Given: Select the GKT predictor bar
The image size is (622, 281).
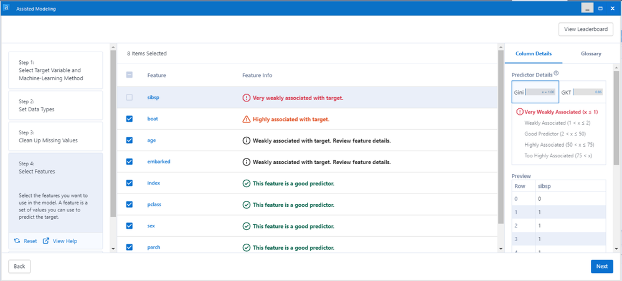Looking at the screenshot, I should click(582, 92).
